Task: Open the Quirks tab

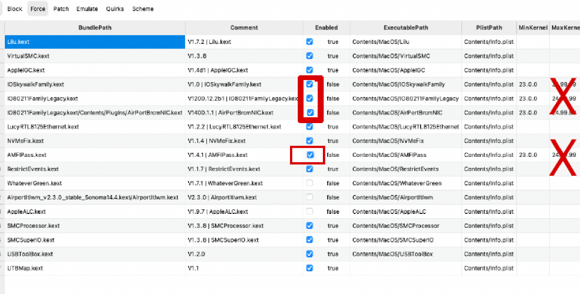Action: pyautogui.click(x=116, y=9)
